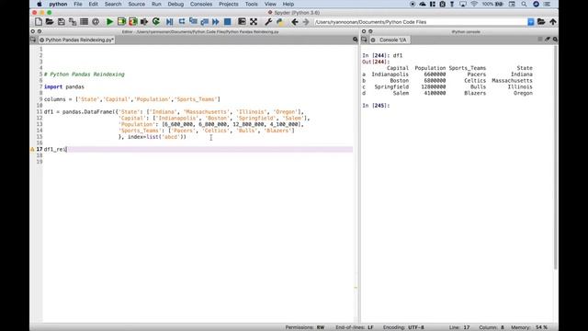Open the Debug menu
The image size is (588, 331).
click(175, 4)
